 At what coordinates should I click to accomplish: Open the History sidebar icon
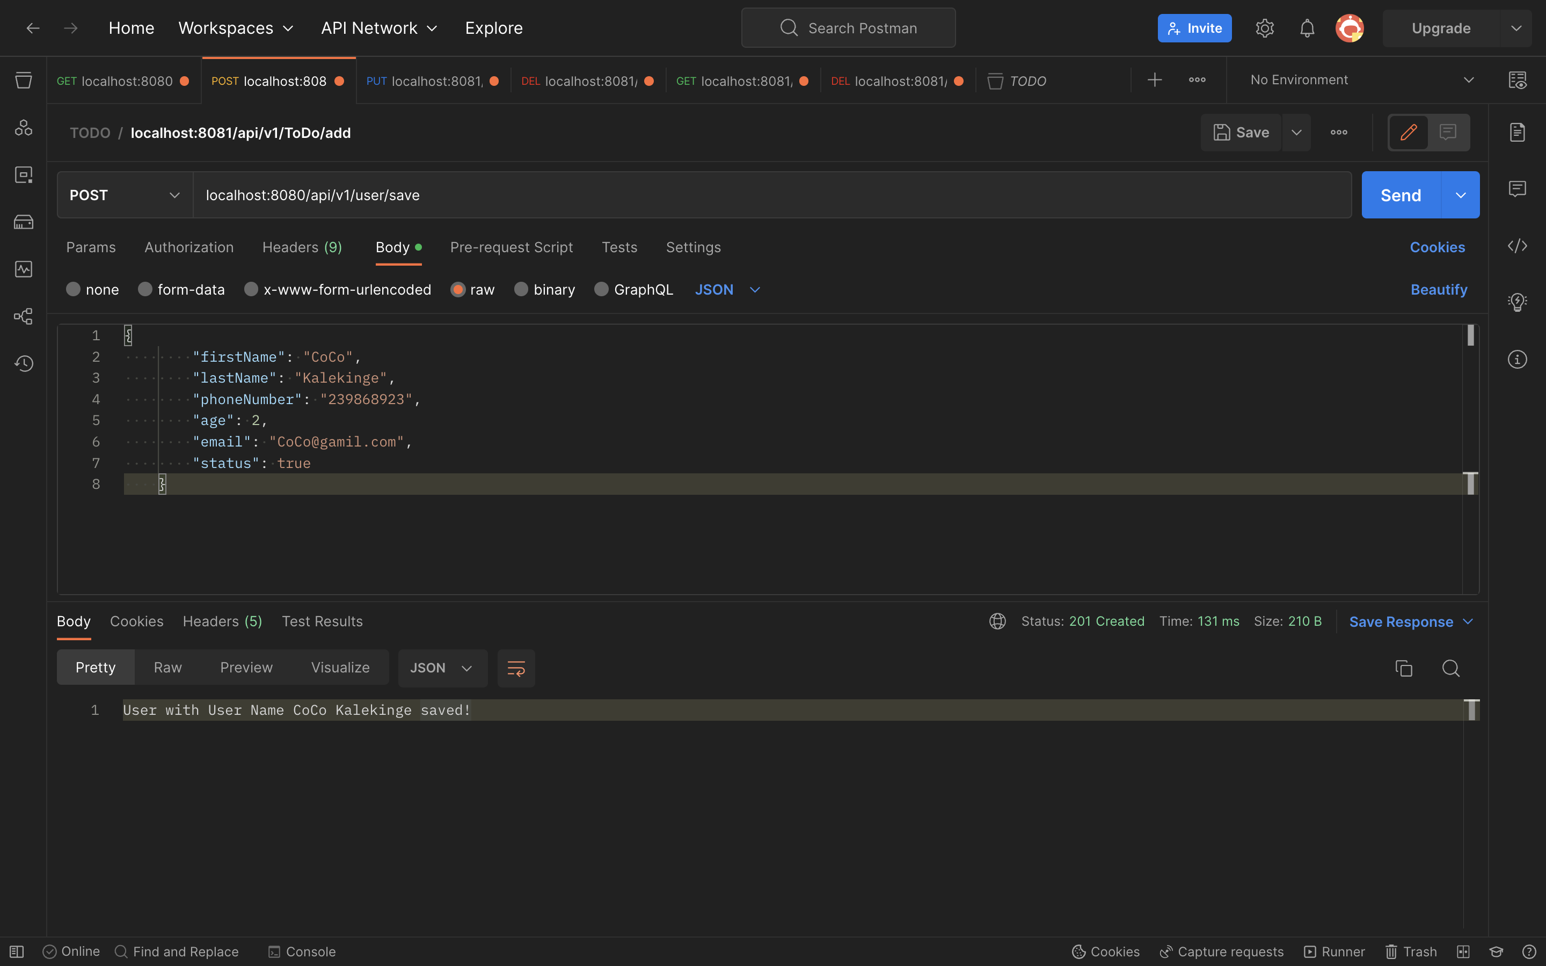tap(24, 363)
